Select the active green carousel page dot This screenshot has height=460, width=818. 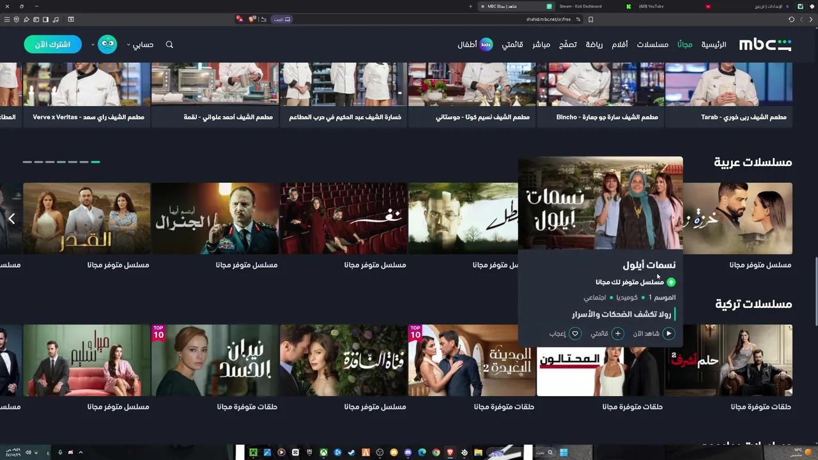point(95,162)
